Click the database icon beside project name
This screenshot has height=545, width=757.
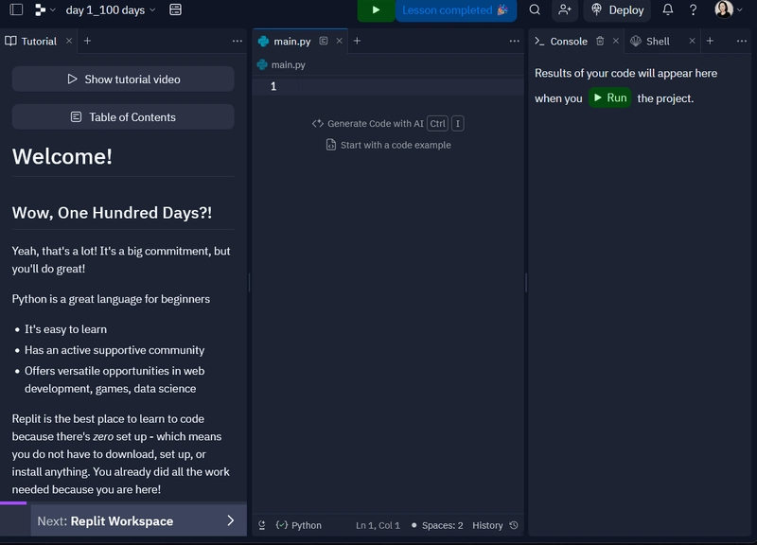coord(176,9)
